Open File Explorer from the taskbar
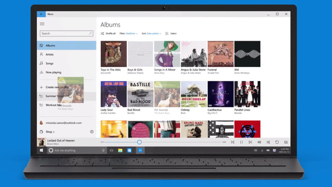Viewport: 332px width, 187px height. pyautogui.click(x=120, y=150)
